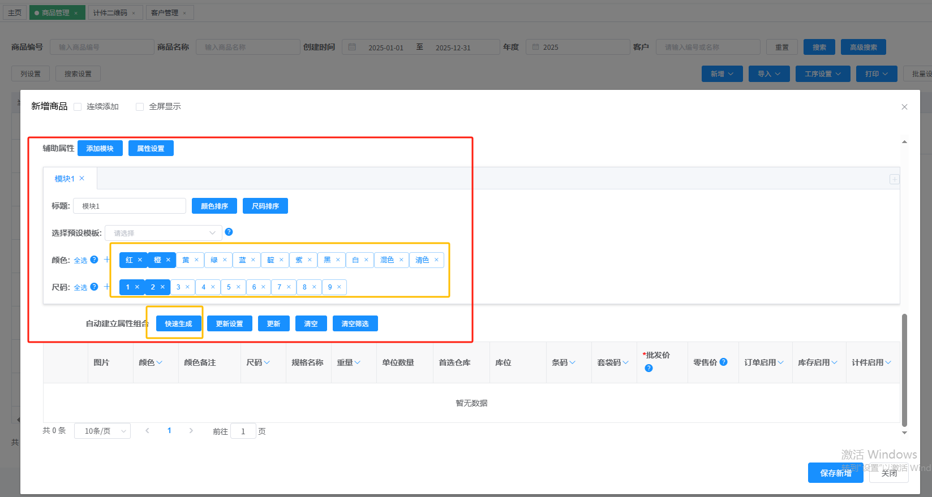Toggle the selected 红 color tag

pos(129,260)
